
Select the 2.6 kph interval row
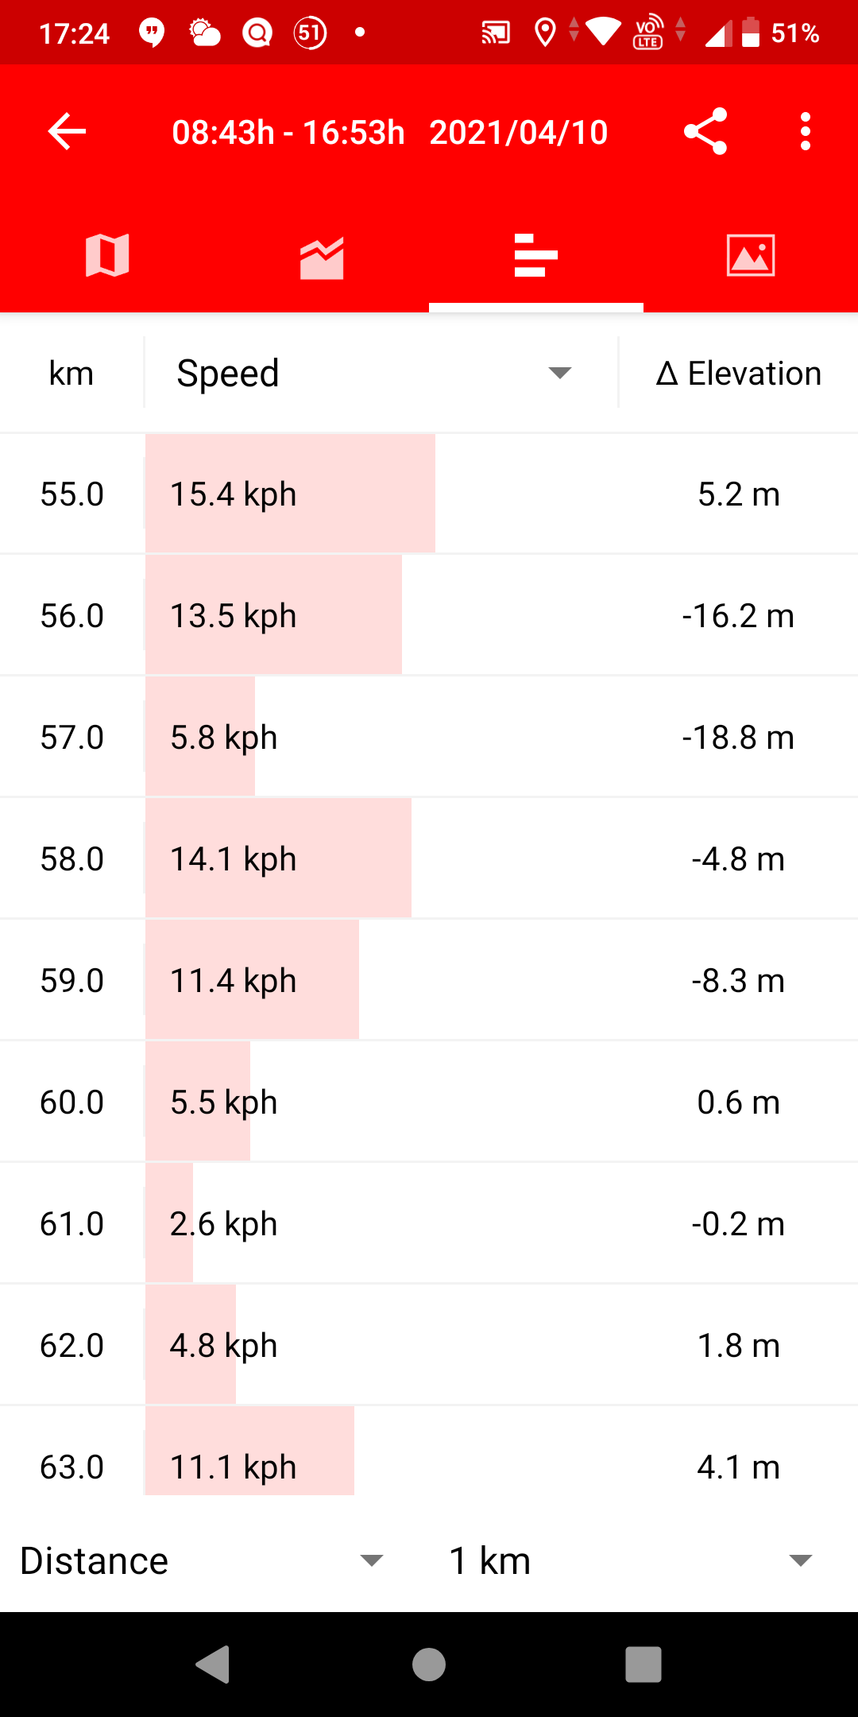[429, 1224]
